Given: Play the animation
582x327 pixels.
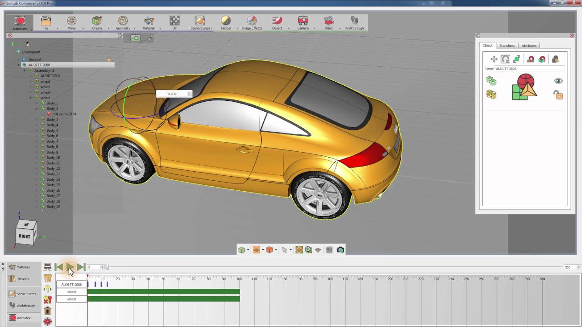Looking at the screenshot, I should [x=70, y=267].
